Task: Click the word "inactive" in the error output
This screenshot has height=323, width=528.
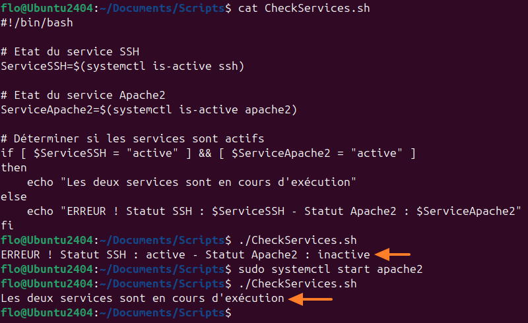Action: pos(345,254)
